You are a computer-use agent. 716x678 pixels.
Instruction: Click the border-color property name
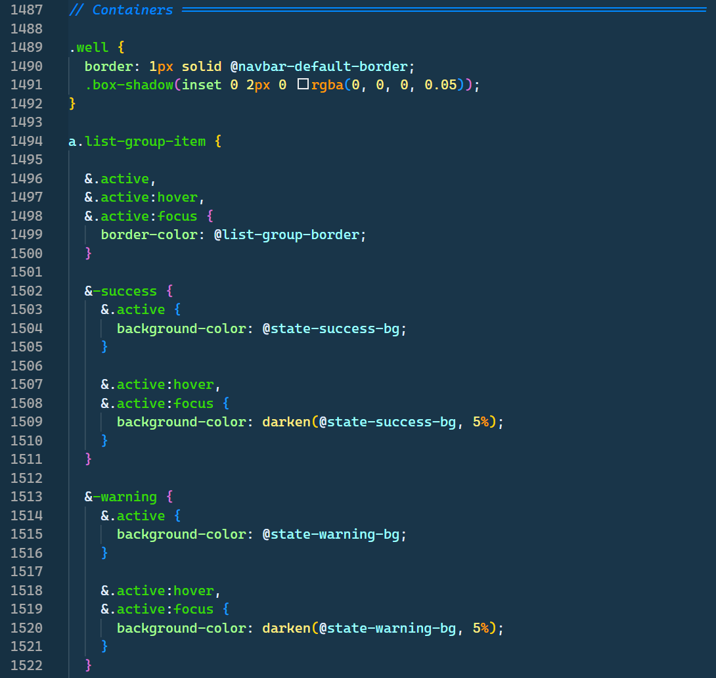pos(149,235)
